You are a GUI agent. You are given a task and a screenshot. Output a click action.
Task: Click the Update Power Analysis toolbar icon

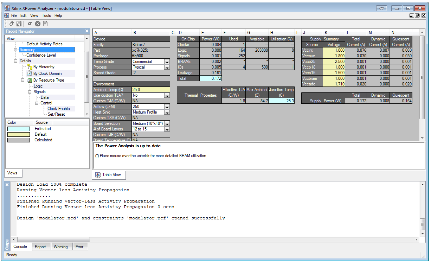[30, 24]
